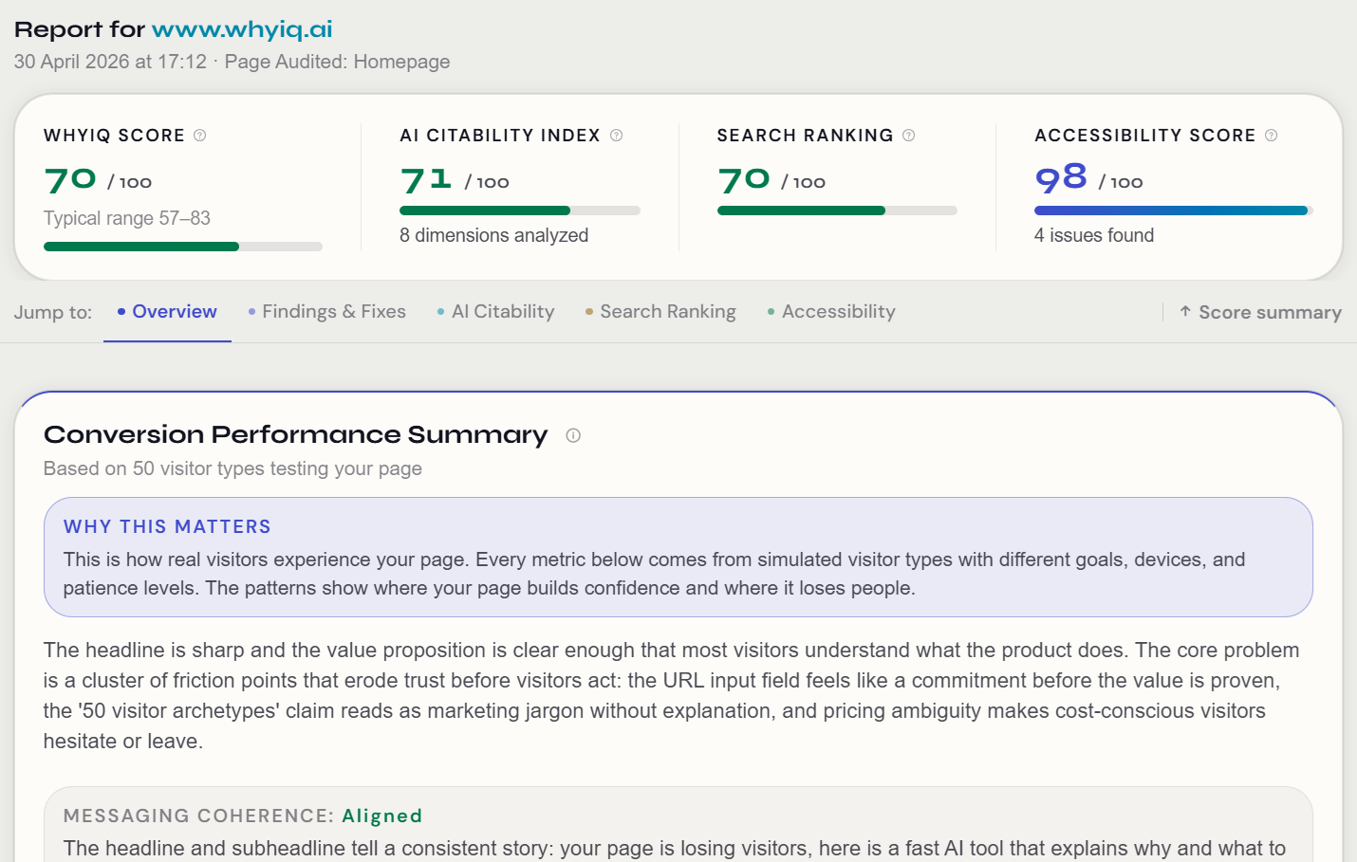Click the AI Citability value 71
The image size is (1357, 862).
pos(426,179)
